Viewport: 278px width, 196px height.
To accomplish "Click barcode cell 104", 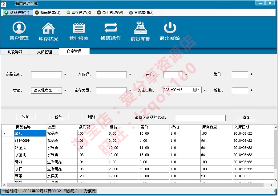I will click(93, 162).
